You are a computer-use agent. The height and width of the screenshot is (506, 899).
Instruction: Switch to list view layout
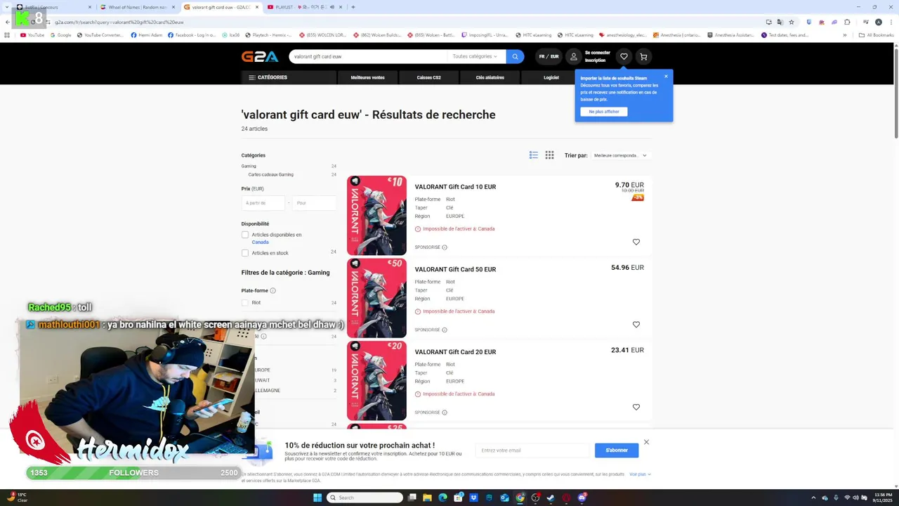pos(534,155)
